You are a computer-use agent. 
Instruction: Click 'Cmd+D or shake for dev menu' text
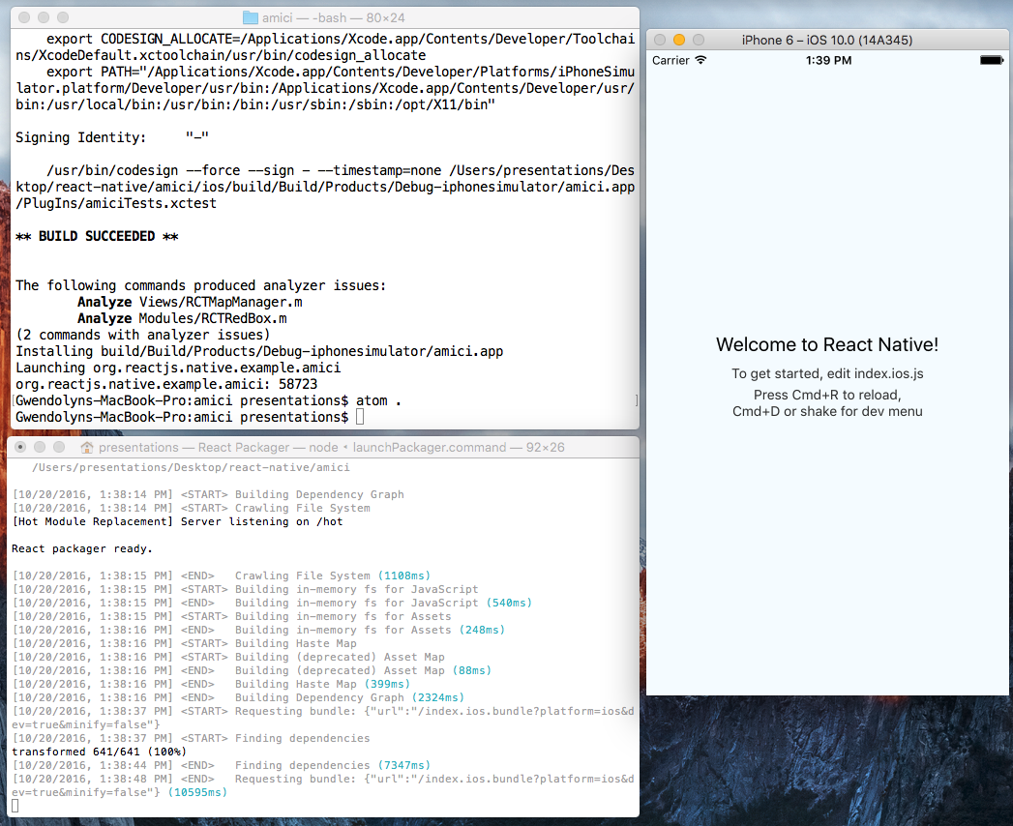point(827,411)
